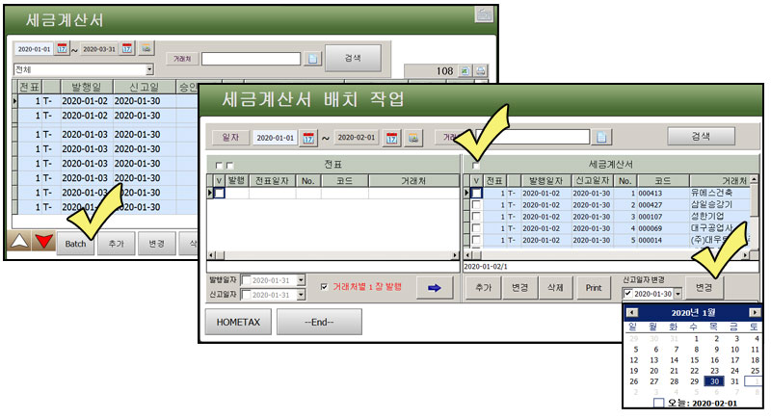The width and height of the screenshot is (771, 419).
Task: Click 2020년 1월 calendar title
Action: tap(693, 312)
